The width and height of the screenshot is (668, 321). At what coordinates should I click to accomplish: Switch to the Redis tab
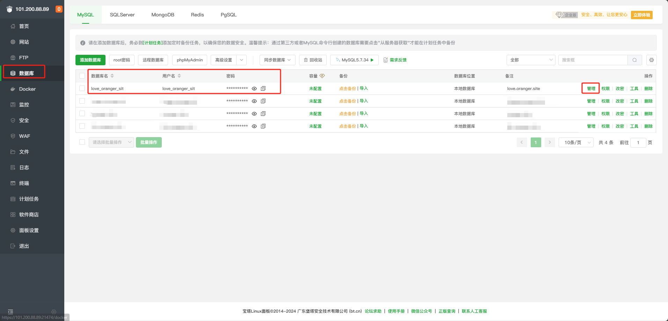pyautogui.click(x=197, y=15)
